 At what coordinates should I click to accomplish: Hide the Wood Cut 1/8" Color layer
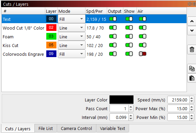coord(129,28)
